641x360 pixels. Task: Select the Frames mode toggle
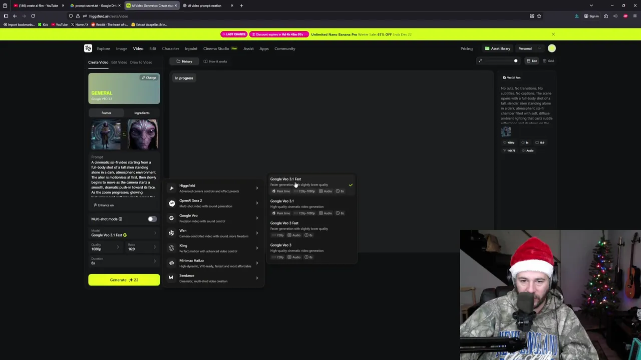(106, 113)
